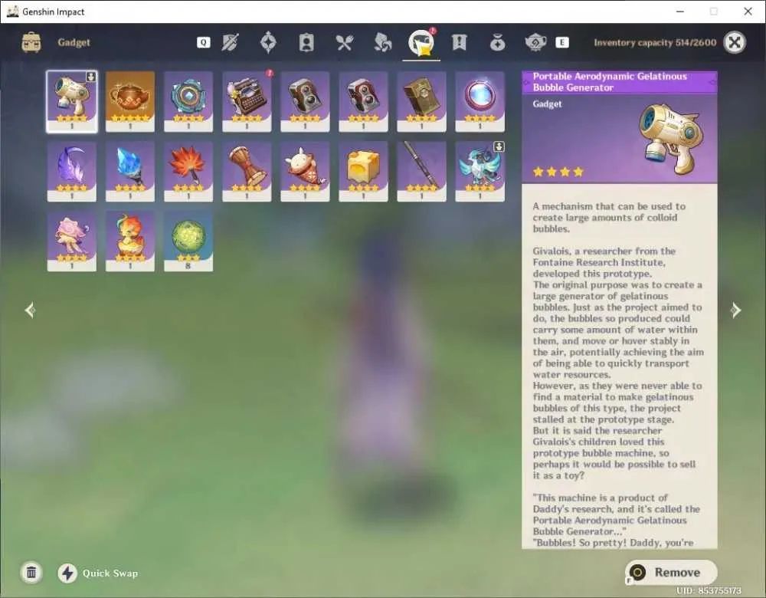Open the Character Development Items tab
The image size is (766, 598).
306,42
